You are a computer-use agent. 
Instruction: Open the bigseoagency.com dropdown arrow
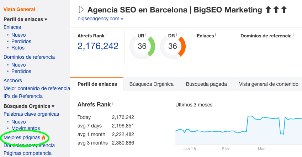click(122, 19)
